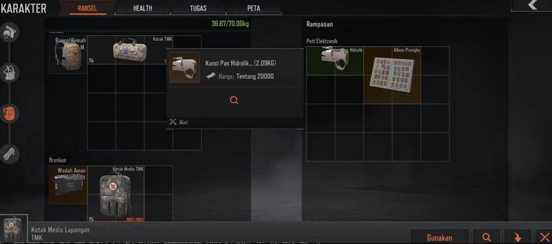
Task: Click the Wadah Aman Komposit container
Action: tap(68, 185)
